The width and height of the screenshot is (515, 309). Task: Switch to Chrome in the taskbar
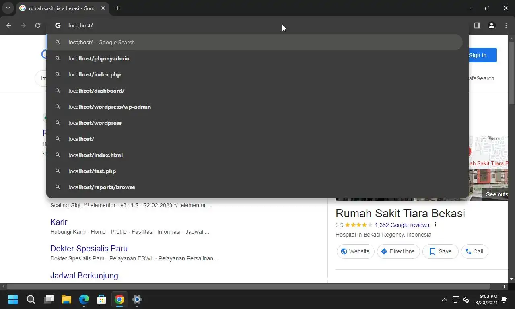point(119,299)
